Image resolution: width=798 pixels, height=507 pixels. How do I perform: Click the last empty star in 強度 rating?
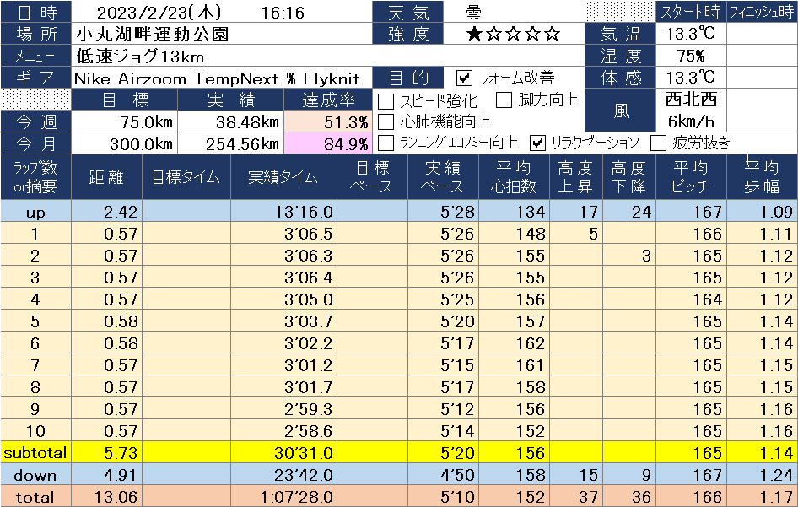pyautogui.click(x=553, y=35)
